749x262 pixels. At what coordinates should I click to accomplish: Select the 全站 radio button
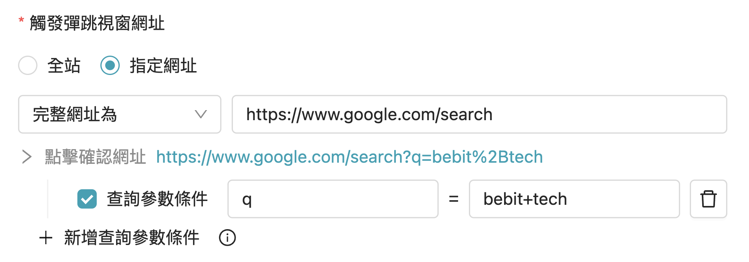coord(27,66)
